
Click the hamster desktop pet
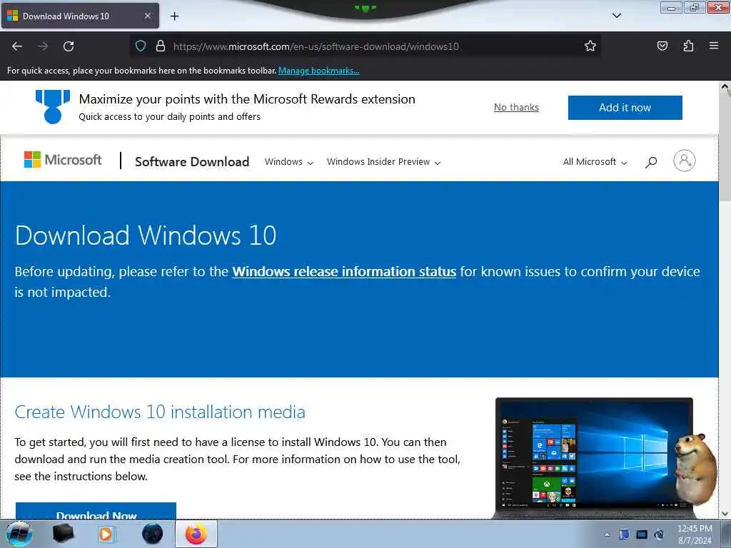tap(695, 470)
